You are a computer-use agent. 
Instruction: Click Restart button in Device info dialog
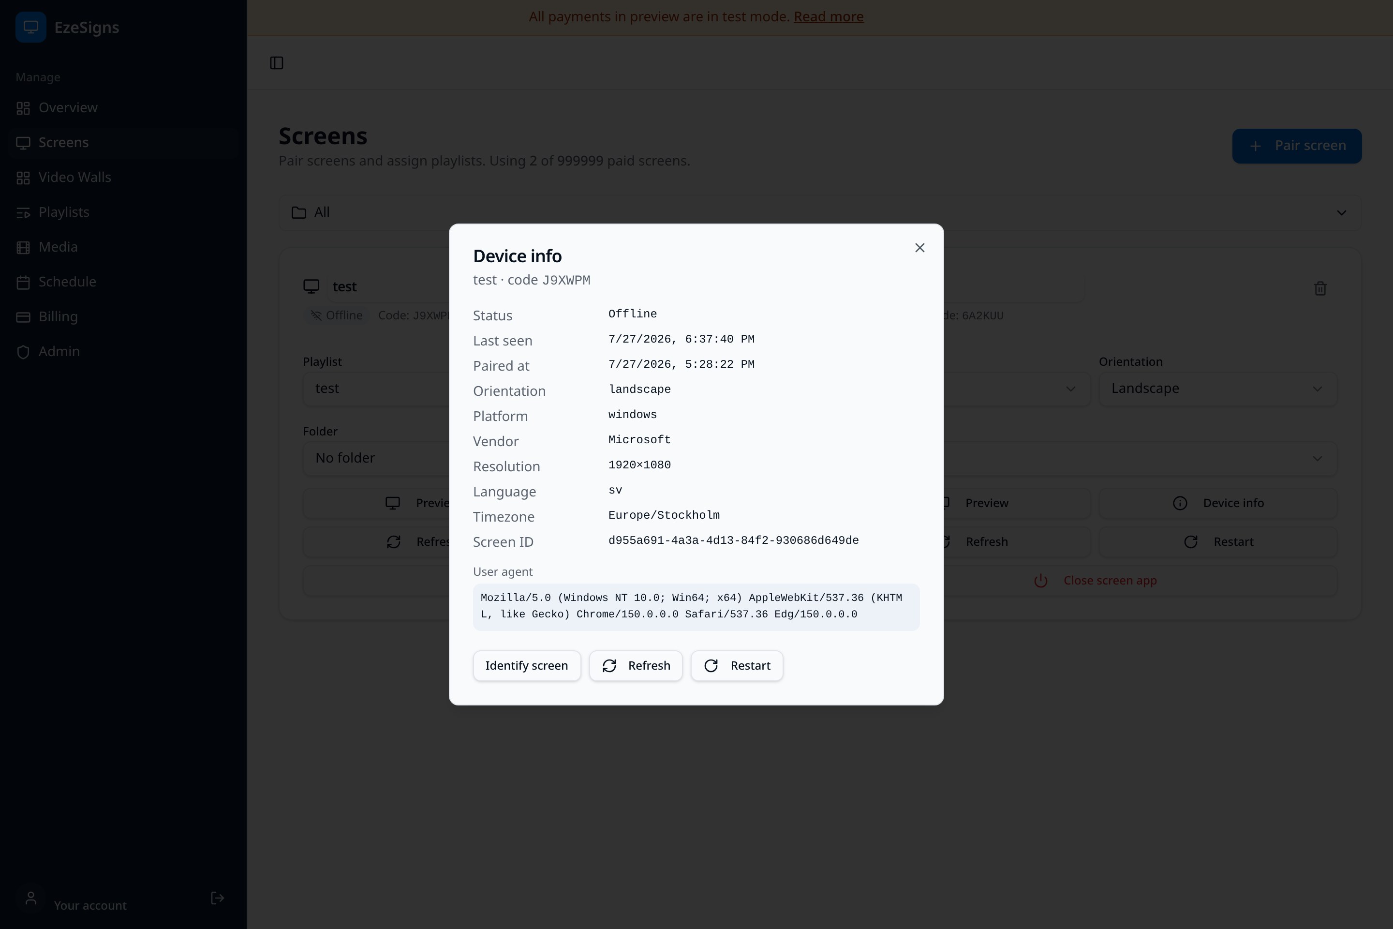point(737,665)
